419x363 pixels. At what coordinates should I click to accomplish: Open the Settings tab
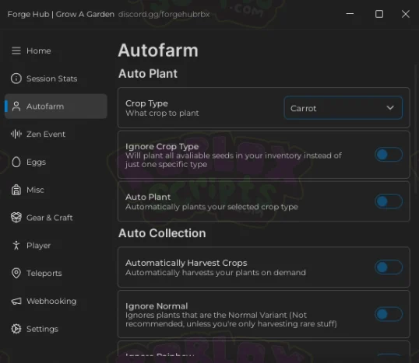[56, 329]
